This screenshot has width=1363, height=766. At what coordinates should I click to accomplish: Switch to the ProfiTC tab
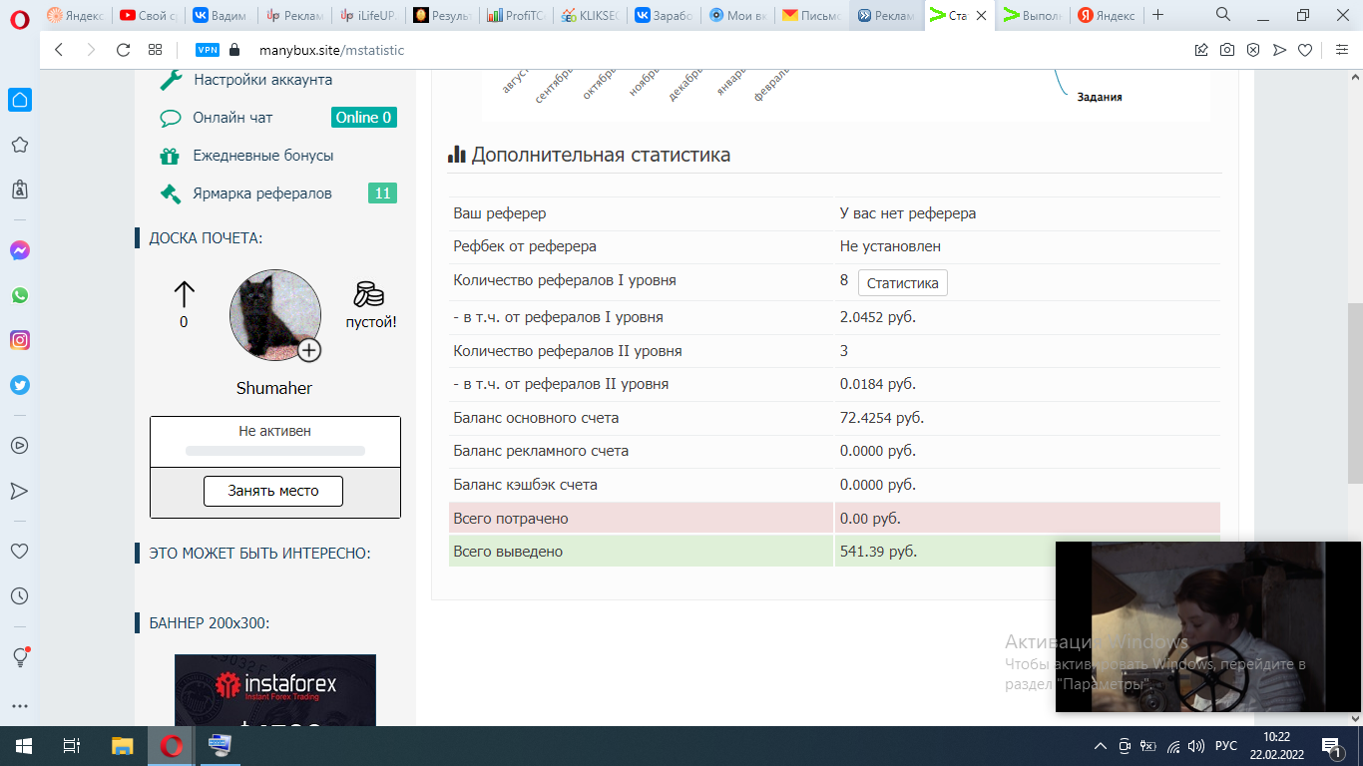coord(513,15)
